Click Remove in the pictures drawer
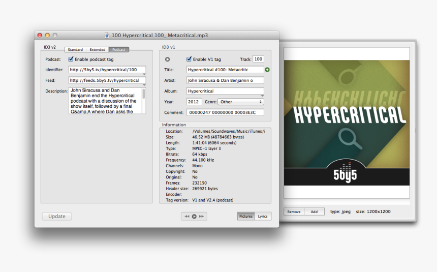 click(x=294, y=211)
